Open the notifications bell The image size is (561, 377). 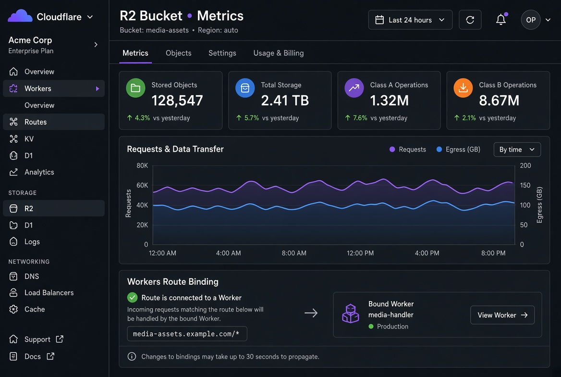point(501,19)
